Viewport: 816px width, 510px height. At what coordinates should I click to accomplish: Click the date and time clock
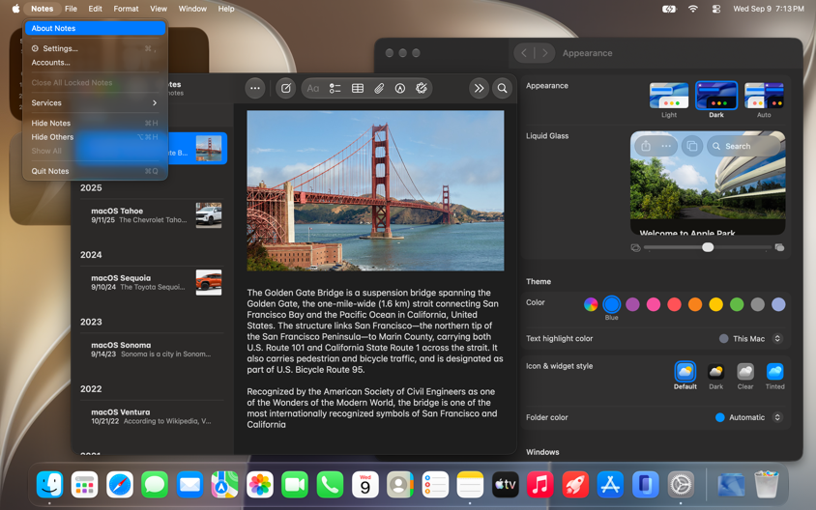pos(768,9)
